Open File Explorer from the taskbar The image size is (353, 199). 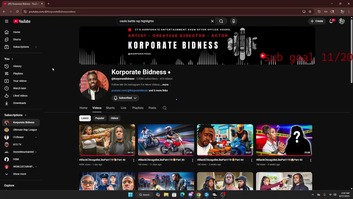tap(166, 195)
